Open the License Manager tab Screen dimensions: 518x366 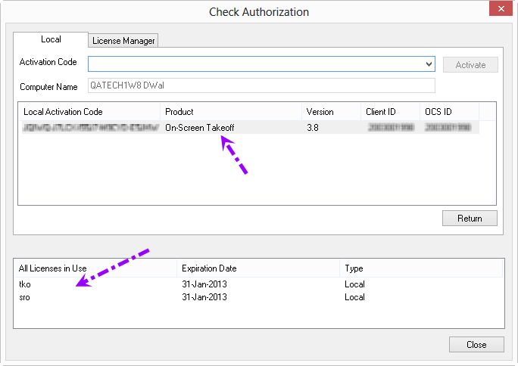point(123,41)
